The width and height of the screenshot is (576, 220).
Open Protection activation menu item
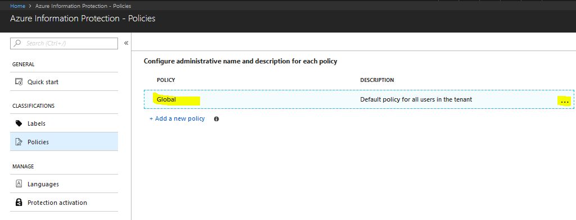64,203
